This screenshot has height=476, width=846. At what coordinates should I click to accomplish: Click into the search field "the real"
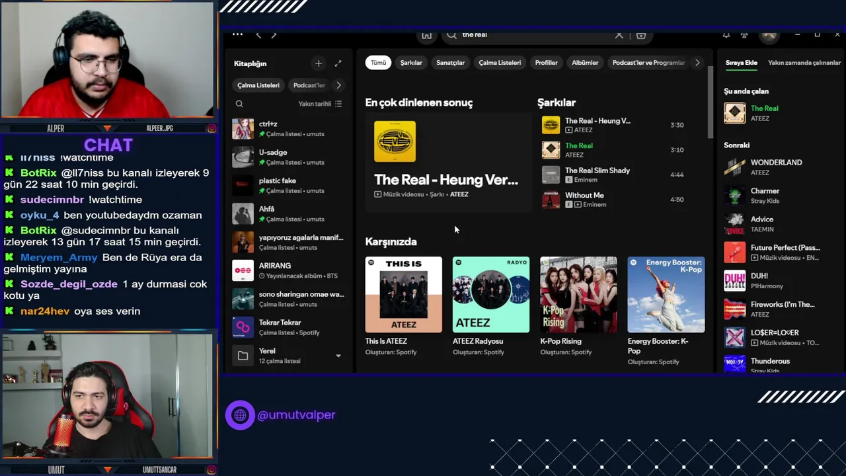(x=529, y=35)
